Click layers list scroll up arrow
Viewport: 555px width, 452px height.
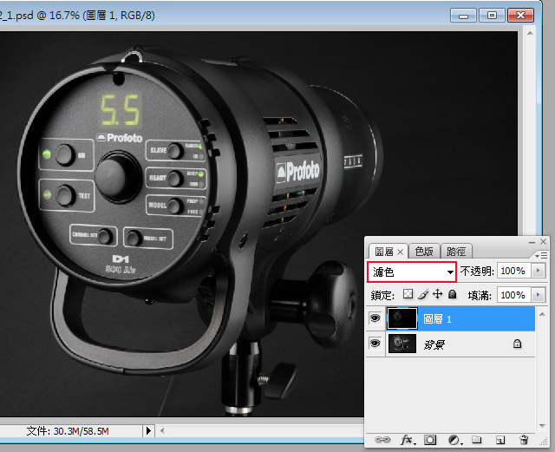542,314
